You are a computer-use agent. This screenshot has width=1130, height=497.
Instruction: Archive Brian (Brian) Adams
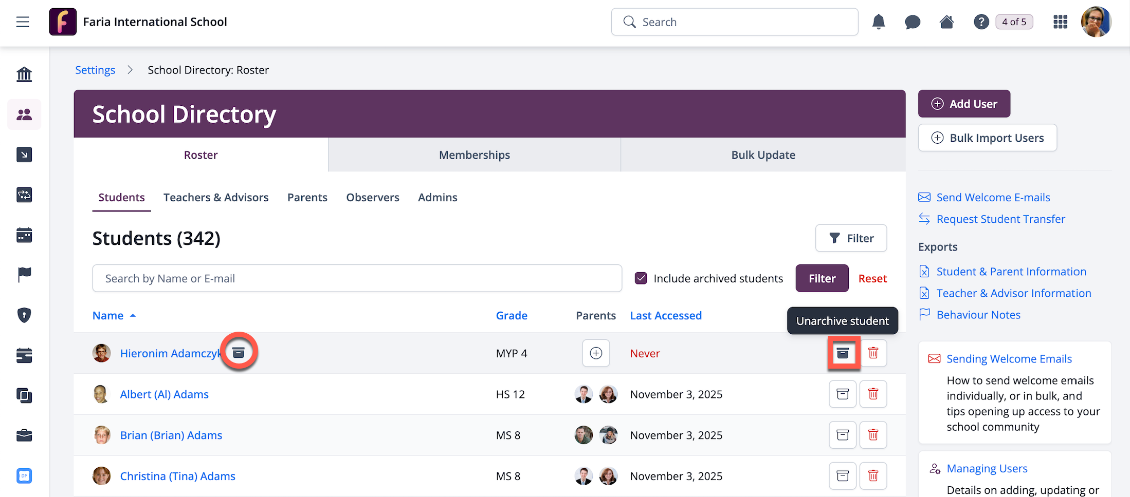[x=843, y=435]
